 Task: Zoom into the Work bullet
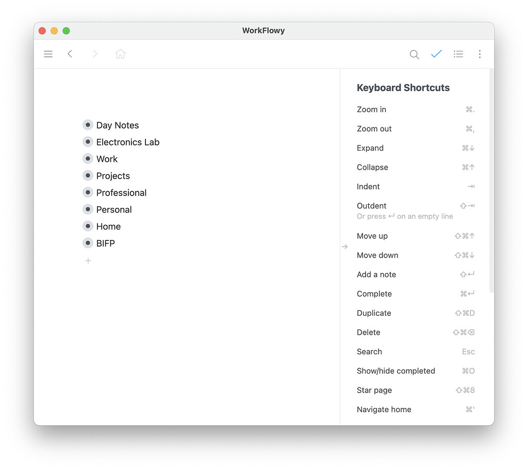[x=88, y=158]
